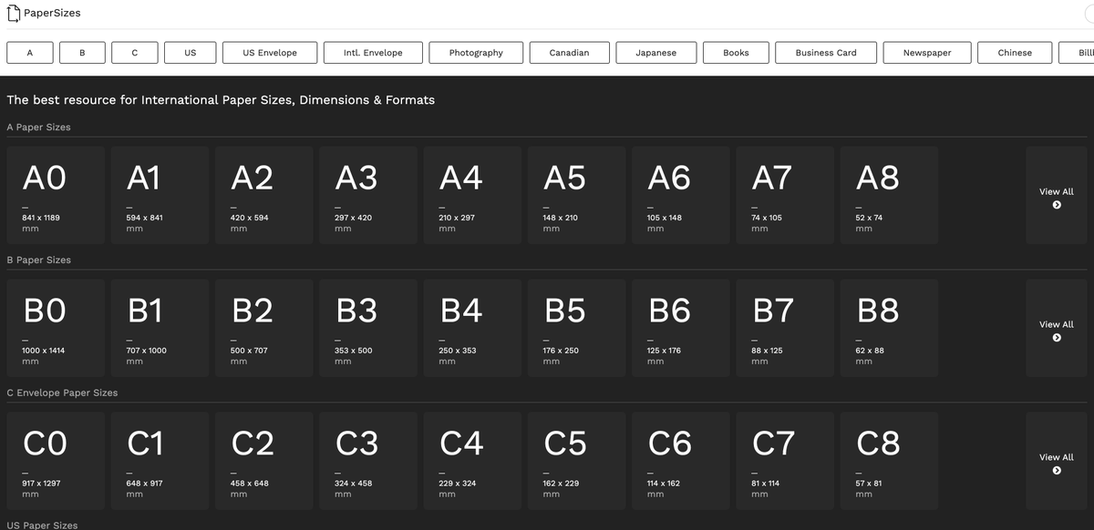Image resolution: width=1094 pixels, height=530 pixels.
Task: Open the A7 paper card
Action: coord(785,196)
